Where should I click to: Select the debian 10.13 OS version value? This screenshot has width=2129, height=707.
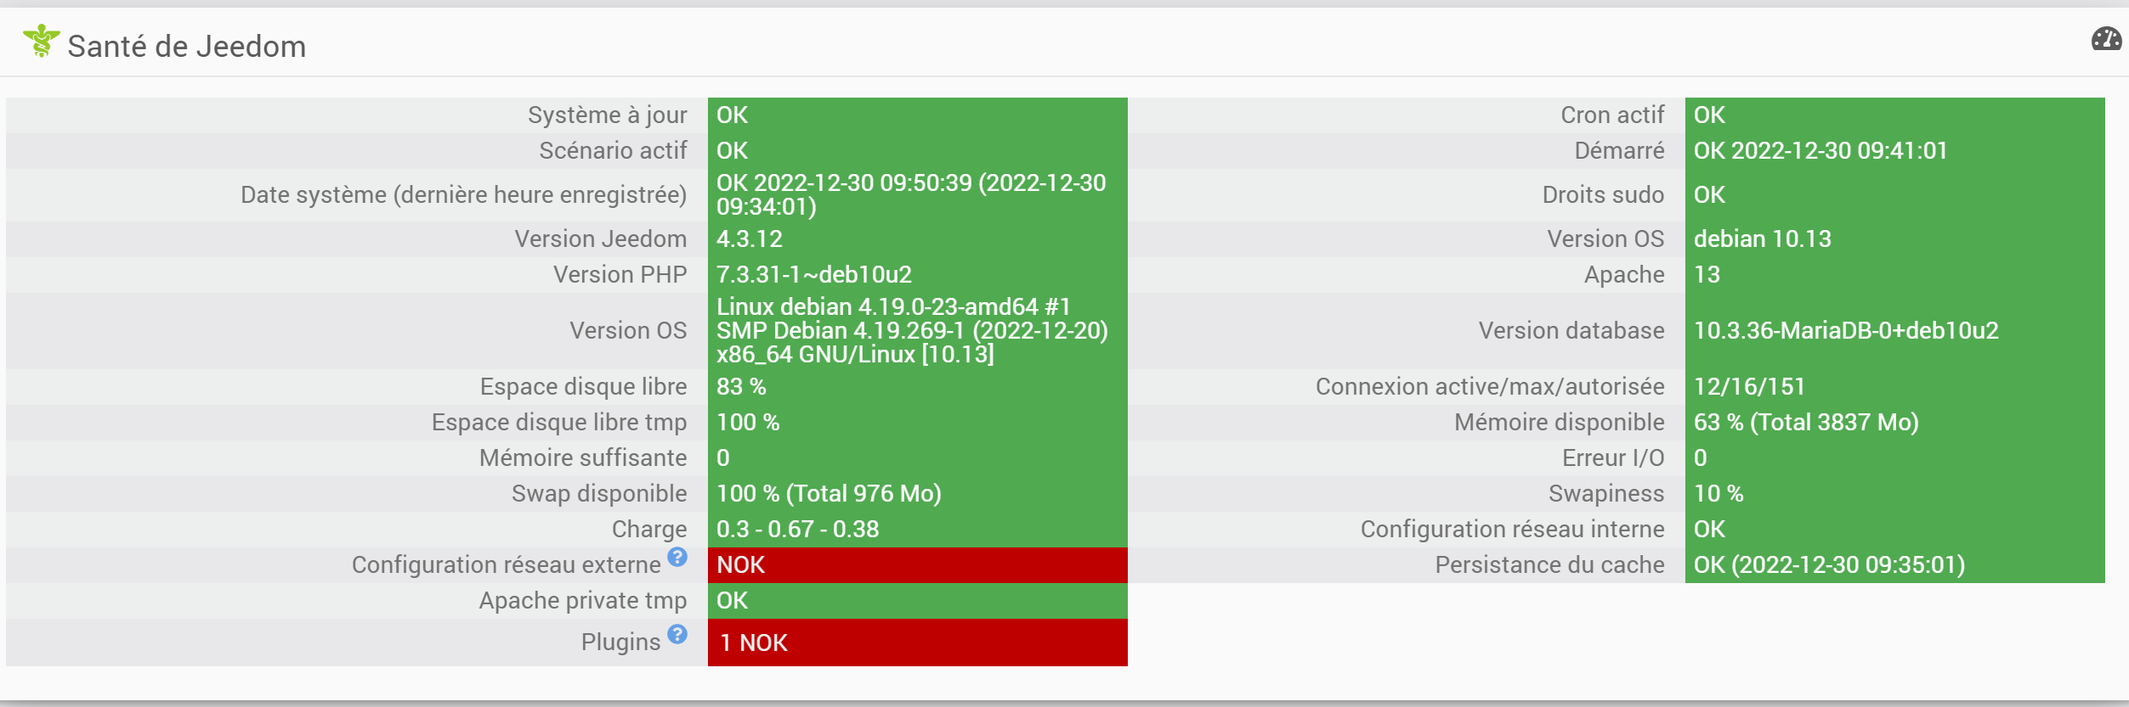point(1762,239)
